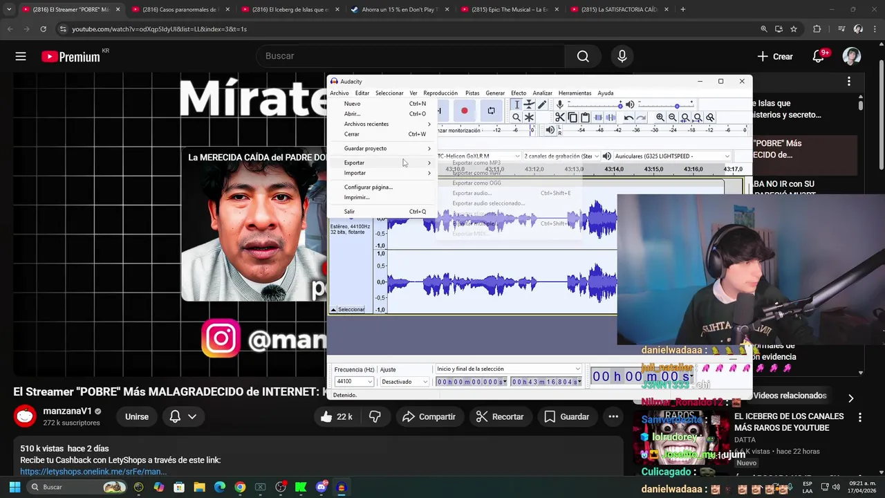885x498 pixels.
Task: Open the Pistas menu in Audacity
Action: (x=472, y=93)
